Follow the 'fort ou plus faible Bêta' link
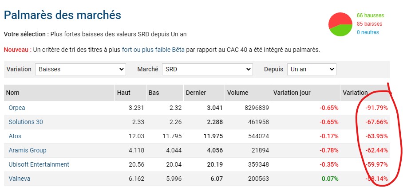Image resolution: width=403 pixels, height=187 pixels. (x=153, y=50)
